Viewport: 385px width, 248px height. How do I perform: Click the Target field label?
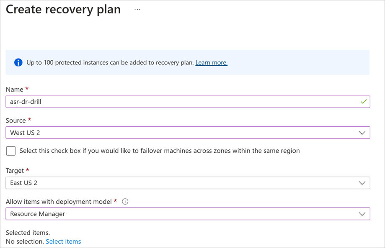pyautogui.click(x=15, y=171)
